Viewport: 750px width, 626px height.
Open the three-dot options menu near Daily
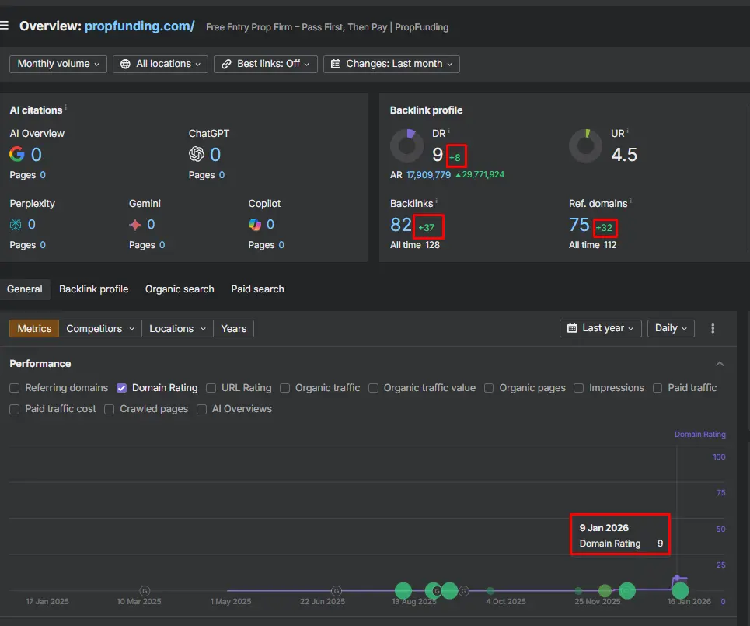click(713, 328)
